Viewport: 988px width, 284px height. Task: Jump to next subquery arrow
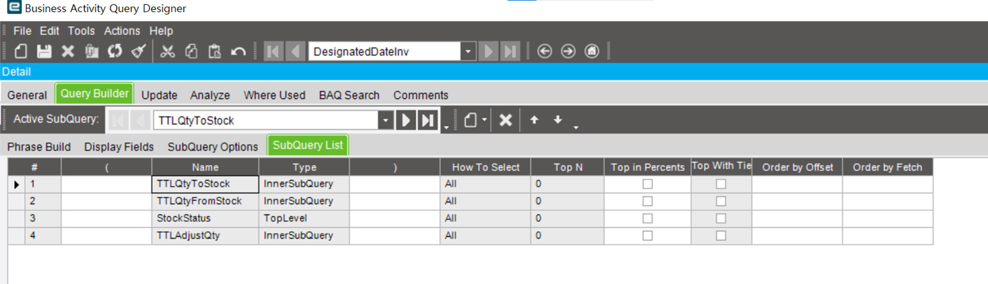pos(406,121)
